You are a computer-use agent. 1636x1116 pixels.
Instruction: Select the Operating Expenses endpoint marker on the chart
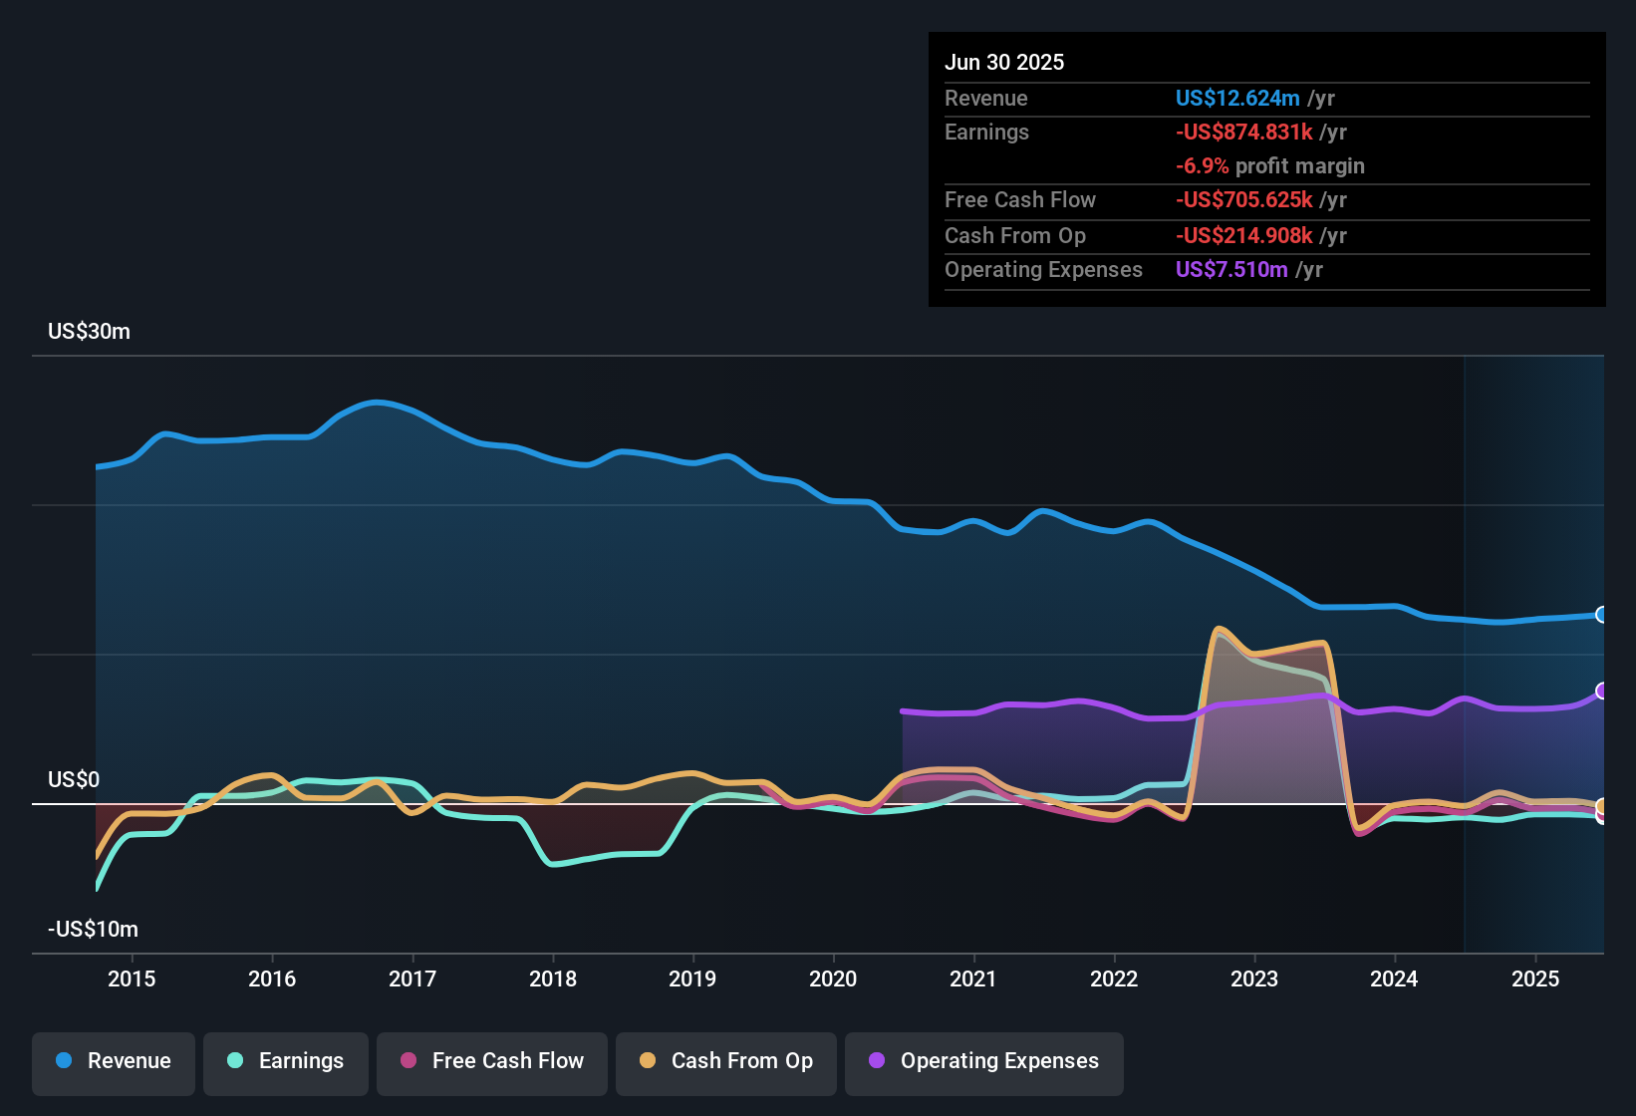pyautogui.click(x=1604, y=691)
